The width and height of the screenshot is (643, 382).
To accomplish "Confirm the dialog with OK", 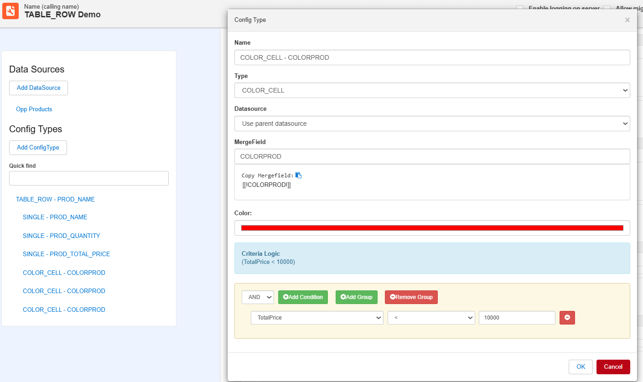I will (581, 367).
